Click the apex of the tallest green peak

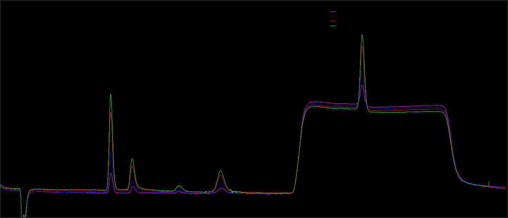[x=362, y=35]
